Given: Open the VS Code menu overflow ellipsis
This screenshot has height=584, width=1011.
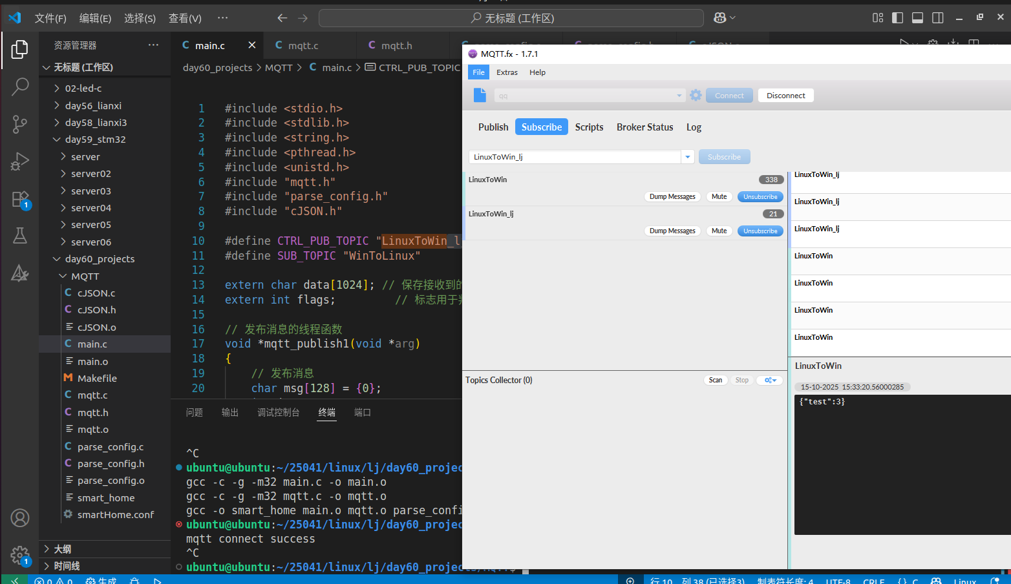Looking at the screenshot, I should [222, 18].
